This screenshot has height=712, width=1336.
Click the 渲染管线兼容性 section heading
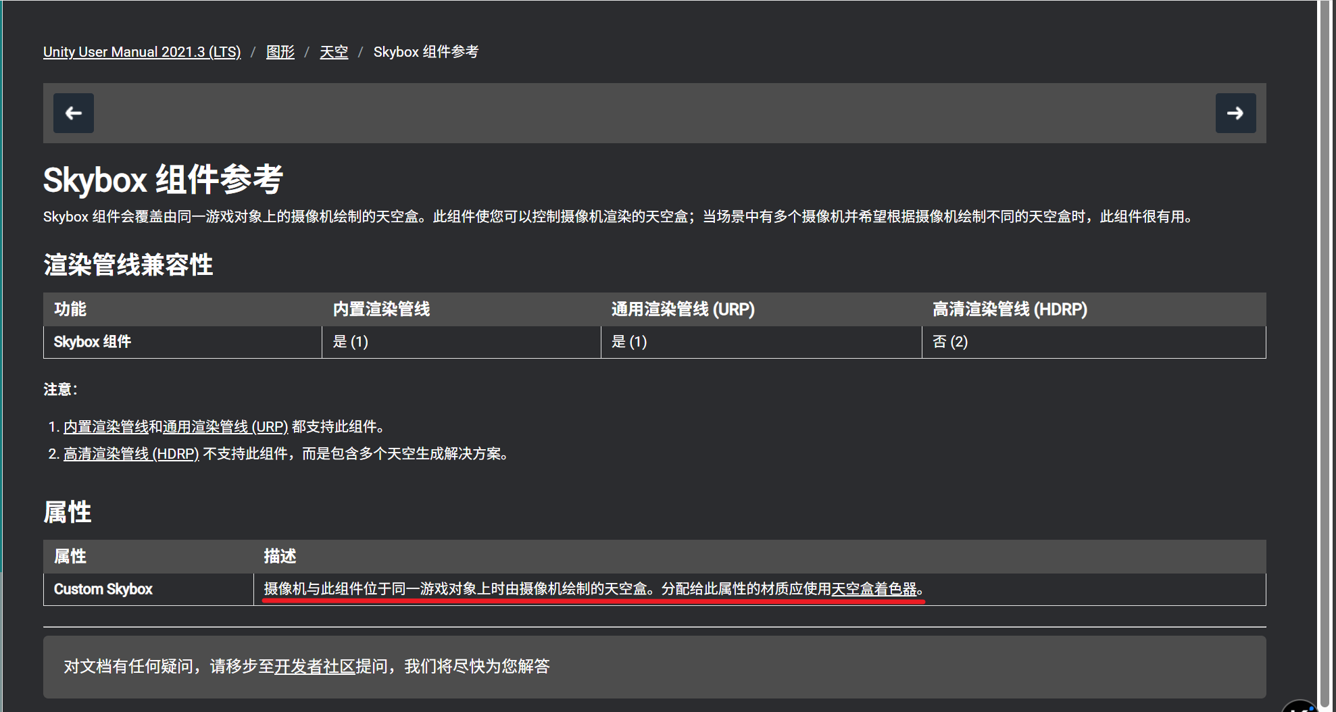pos(128,265)
